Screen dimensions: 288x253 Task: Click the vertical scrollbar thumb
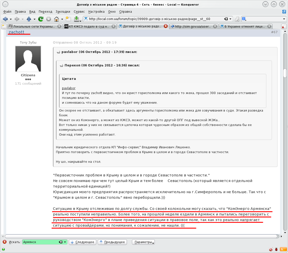pos(285,73)
